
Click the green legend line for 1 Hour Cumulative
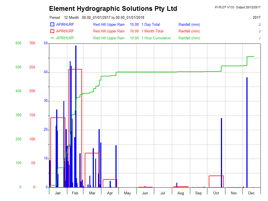[52, 38]
